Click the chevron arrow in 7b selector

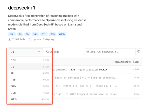[x=39, y=52]
